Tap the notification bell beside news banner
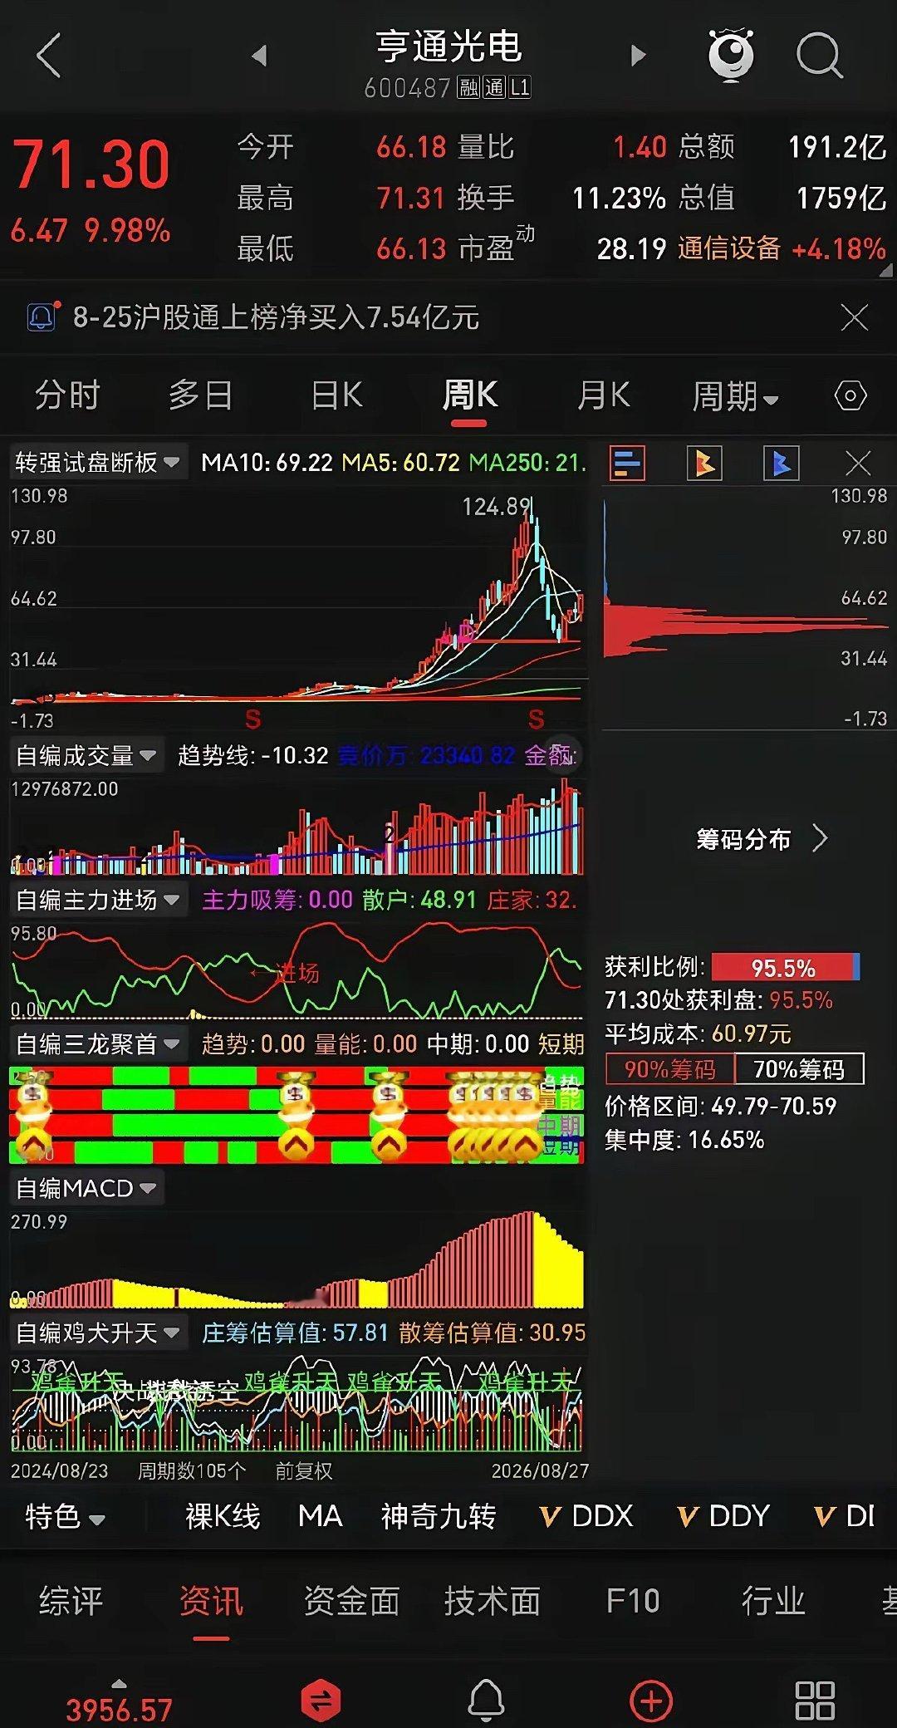Image resolution: width=897 pixels, height=1728 pixels. (42, 317)
